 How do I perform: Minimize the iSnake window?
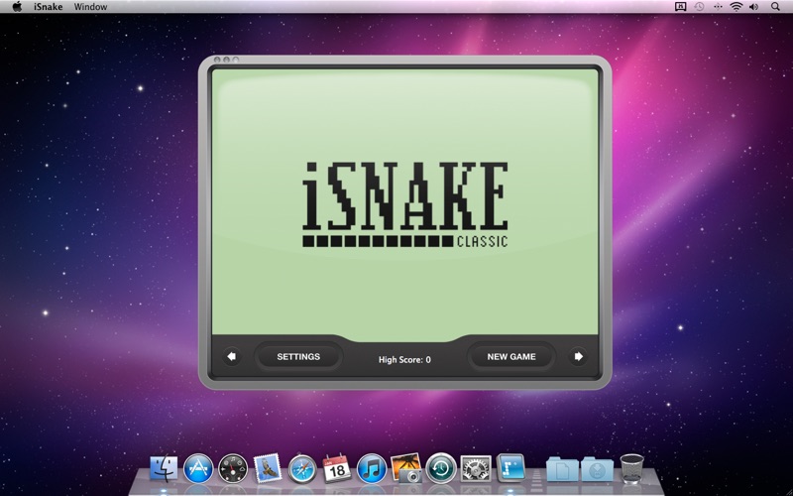click(227, 60)
